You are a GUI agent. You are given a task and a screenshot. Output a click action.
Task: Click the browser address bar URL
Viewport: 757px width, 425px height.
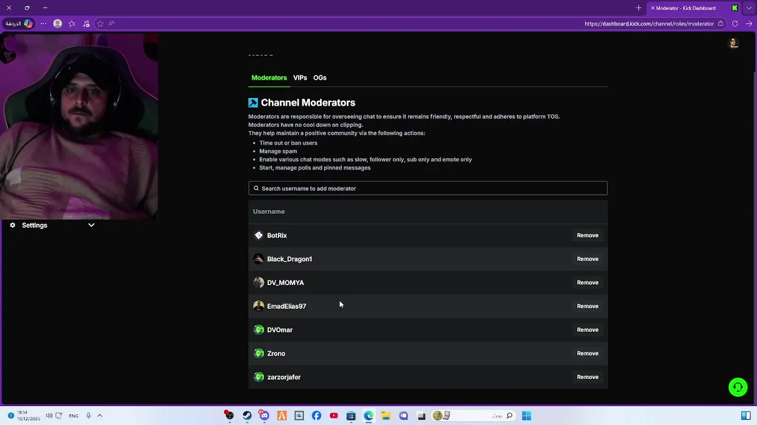(649, 24)
